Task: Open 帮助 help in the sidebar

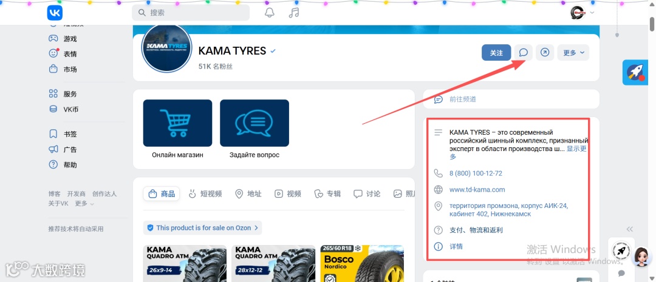Action: pyautogui.click(x=70, y=165)
